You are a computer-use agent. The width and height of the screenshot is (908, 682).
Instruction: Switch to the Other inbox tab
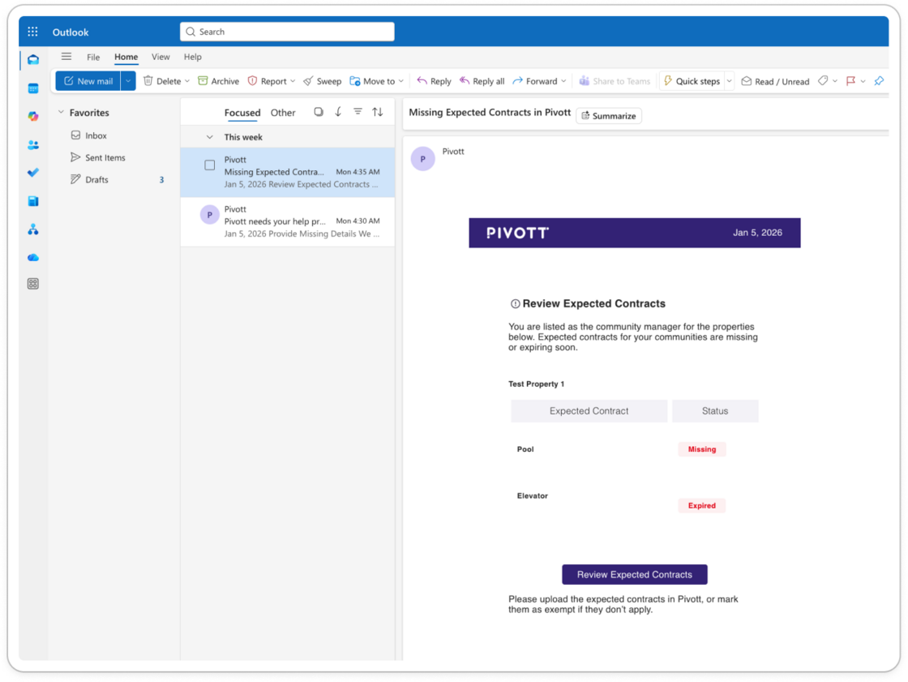[283, 113]
